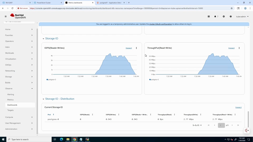The height and width of the screenshot is (142, 253).
Task: Inspect the IOPS(Reads+Writes) chart
Action: (129, 48)
